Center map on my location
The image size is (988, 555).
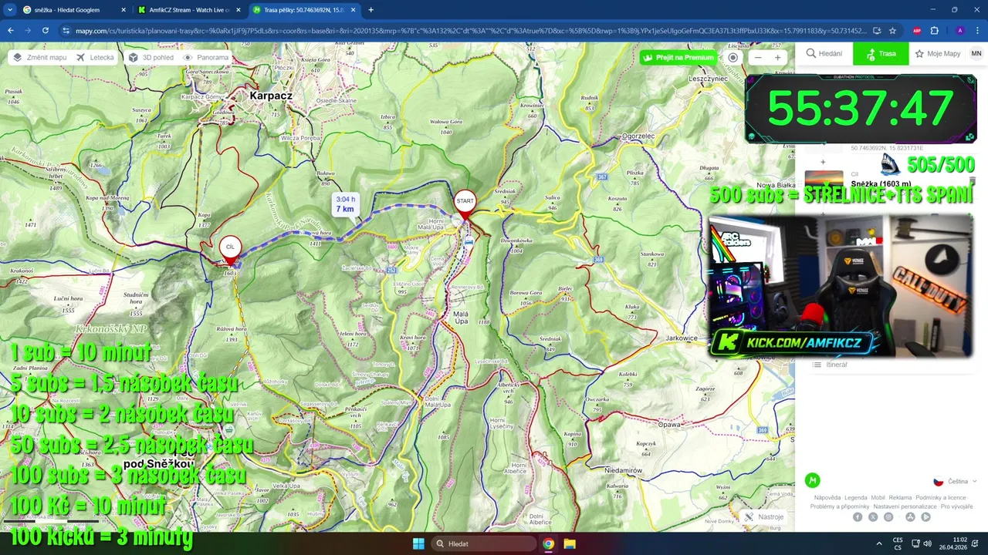[733, 57]
